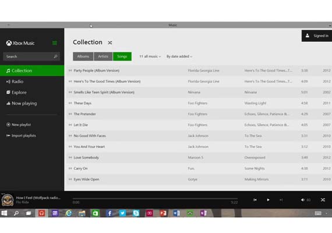The height and width of the screenshot is (233, 332).
Task: Skip to next track
Action: 281,200
